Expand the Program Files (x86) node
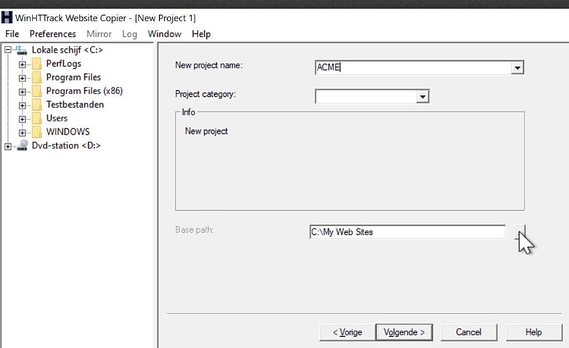The image size is (569, 348). 22,92
